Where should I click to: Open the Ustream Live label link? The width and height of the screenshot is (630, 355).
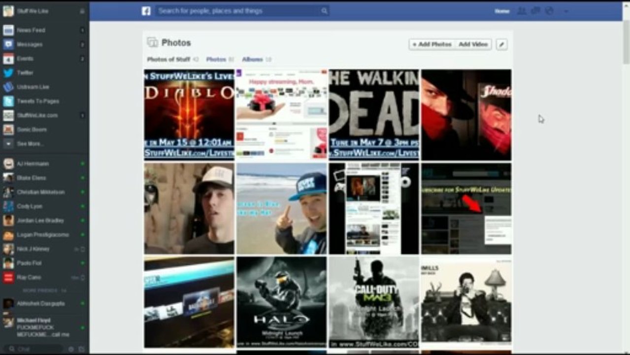[x=33, y=87]
